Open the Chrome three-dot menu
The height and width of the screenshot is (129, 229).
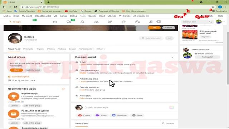pyautogui.click(x=226, y=7)
